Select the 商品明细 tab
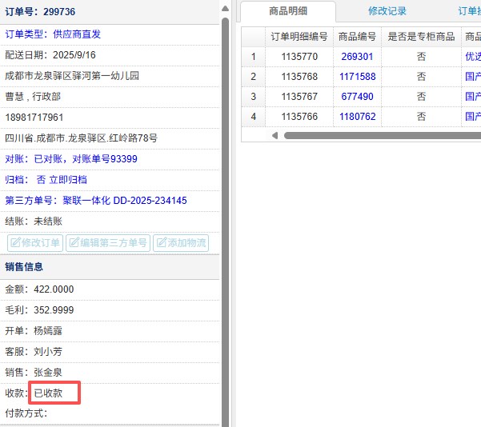Image resolution: width=481 pixels, height=427 pixels. point(288,11)
